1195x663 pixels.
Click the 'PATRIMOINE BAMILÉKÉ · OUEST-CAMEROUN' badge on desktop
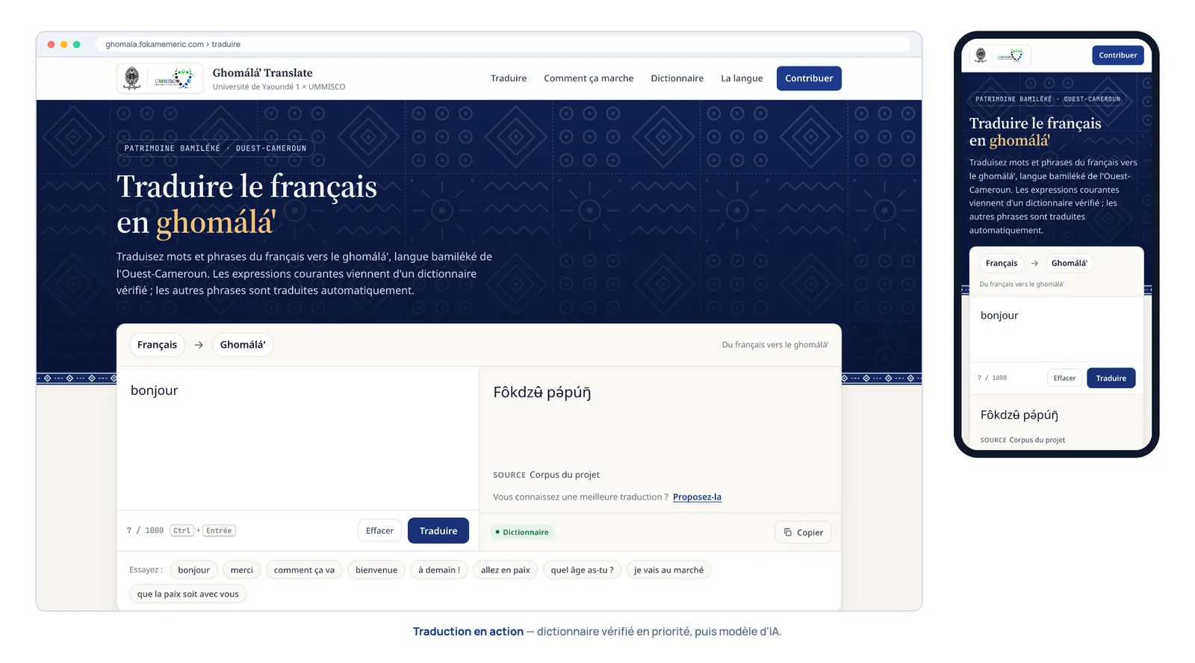click(x=215, y=149)
